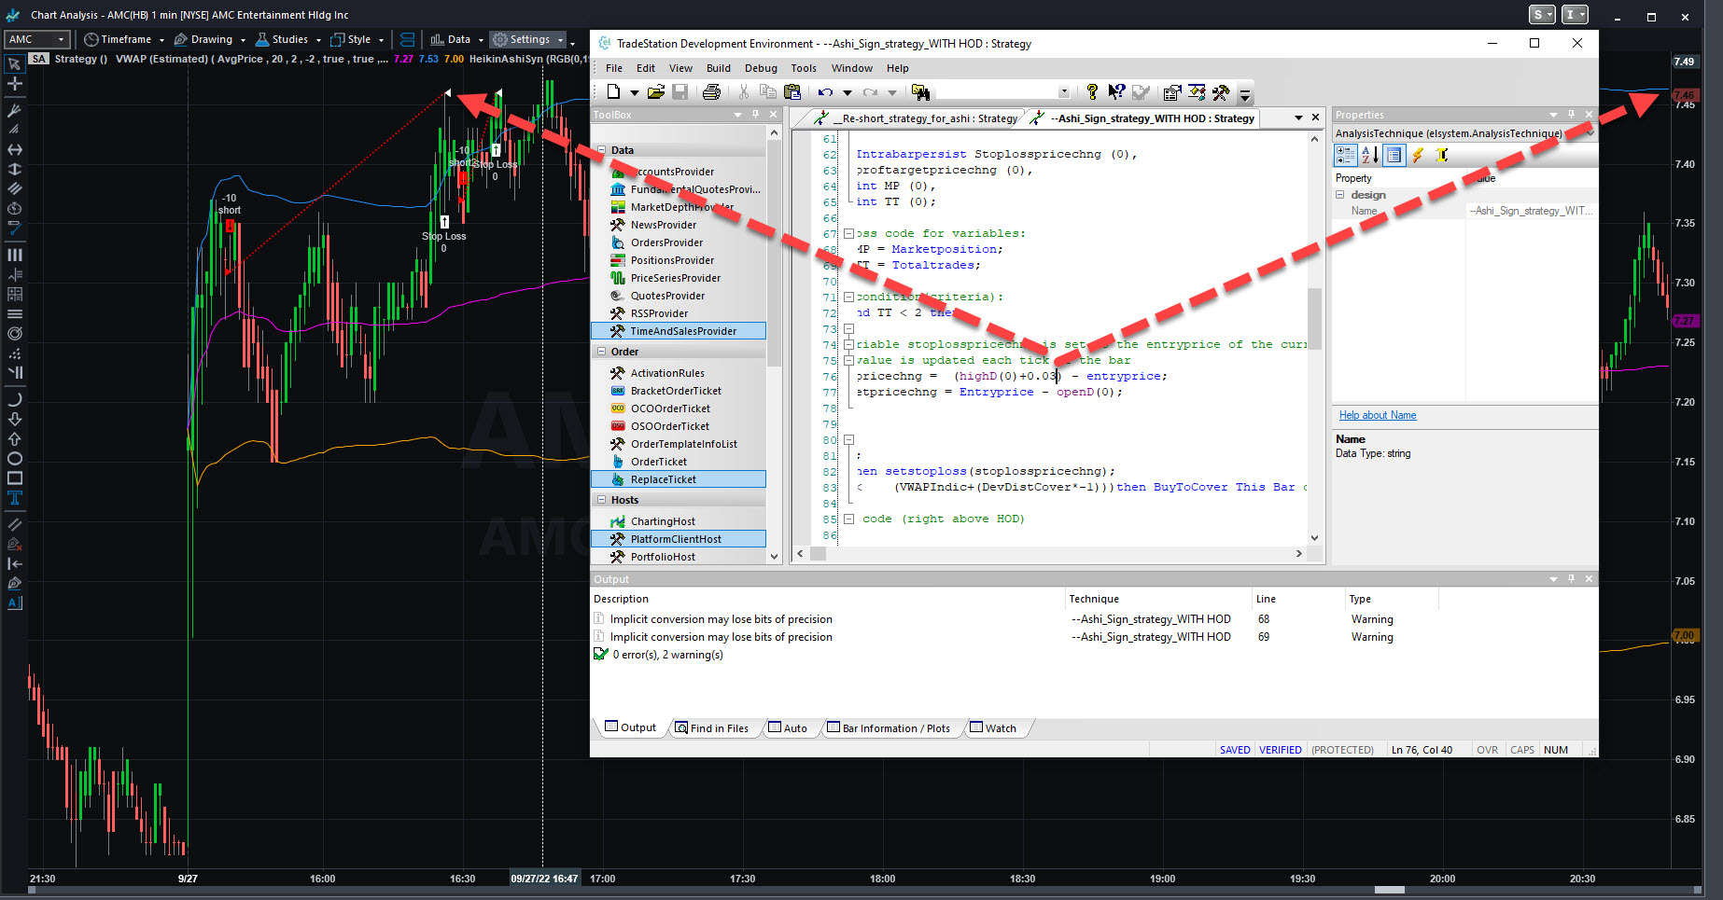Open the File menu
The image size is (1723, 900).
coord(613,68)
